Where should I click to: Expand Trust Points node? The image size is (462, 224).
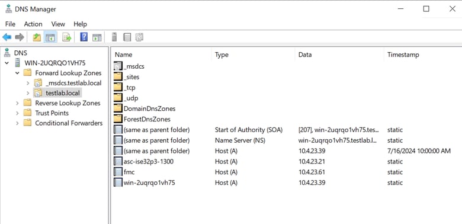pyautogui.click(x=17, y=113)
